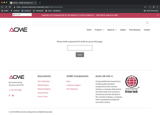Click the 2019 ACME Cosmetic Components copyright text
This screenshot has width=160, height=115.
click(31, 112)
